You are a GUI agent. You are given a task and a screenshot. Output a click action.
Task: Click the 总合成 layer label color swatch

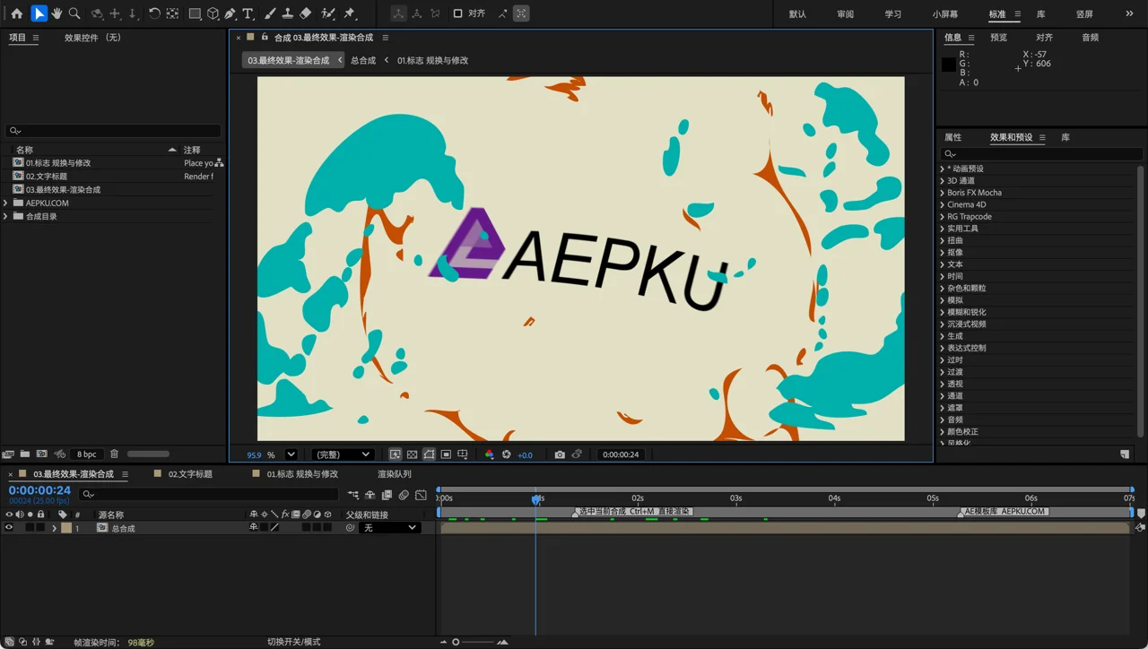click(66, 528)
